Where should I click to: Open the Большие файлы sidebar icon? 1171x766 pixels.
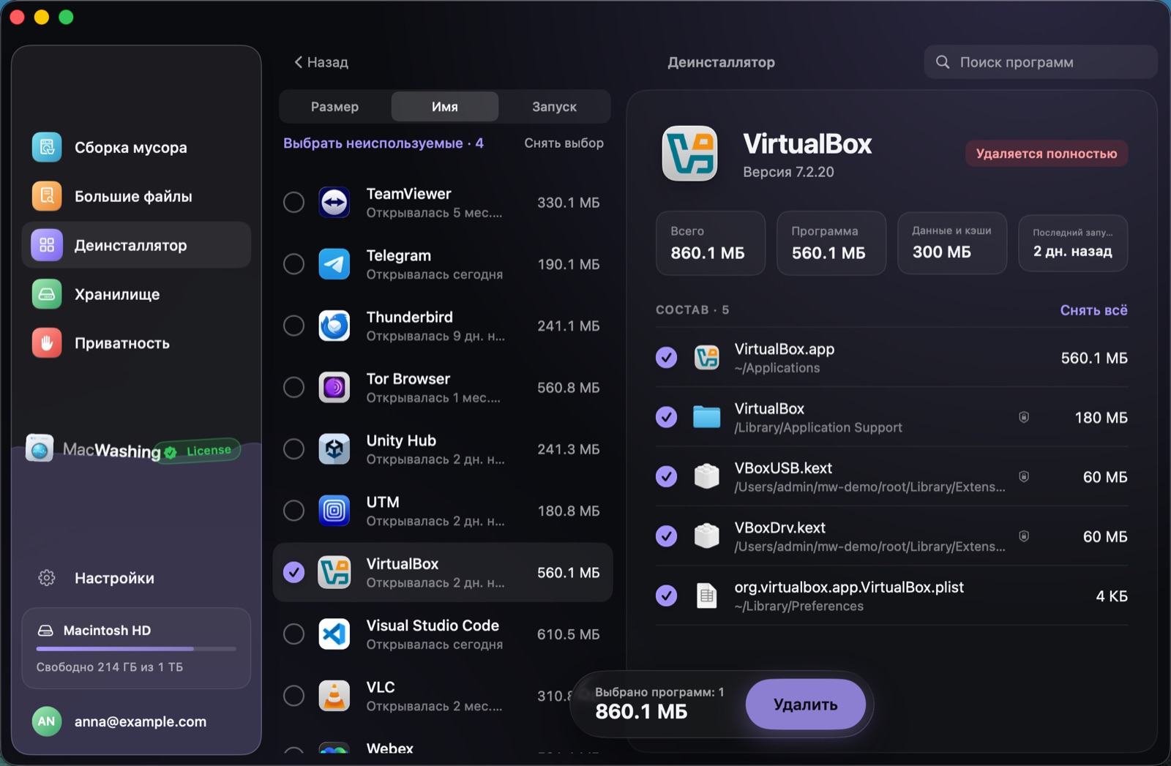pyautogui.click(x=47, y=196)
